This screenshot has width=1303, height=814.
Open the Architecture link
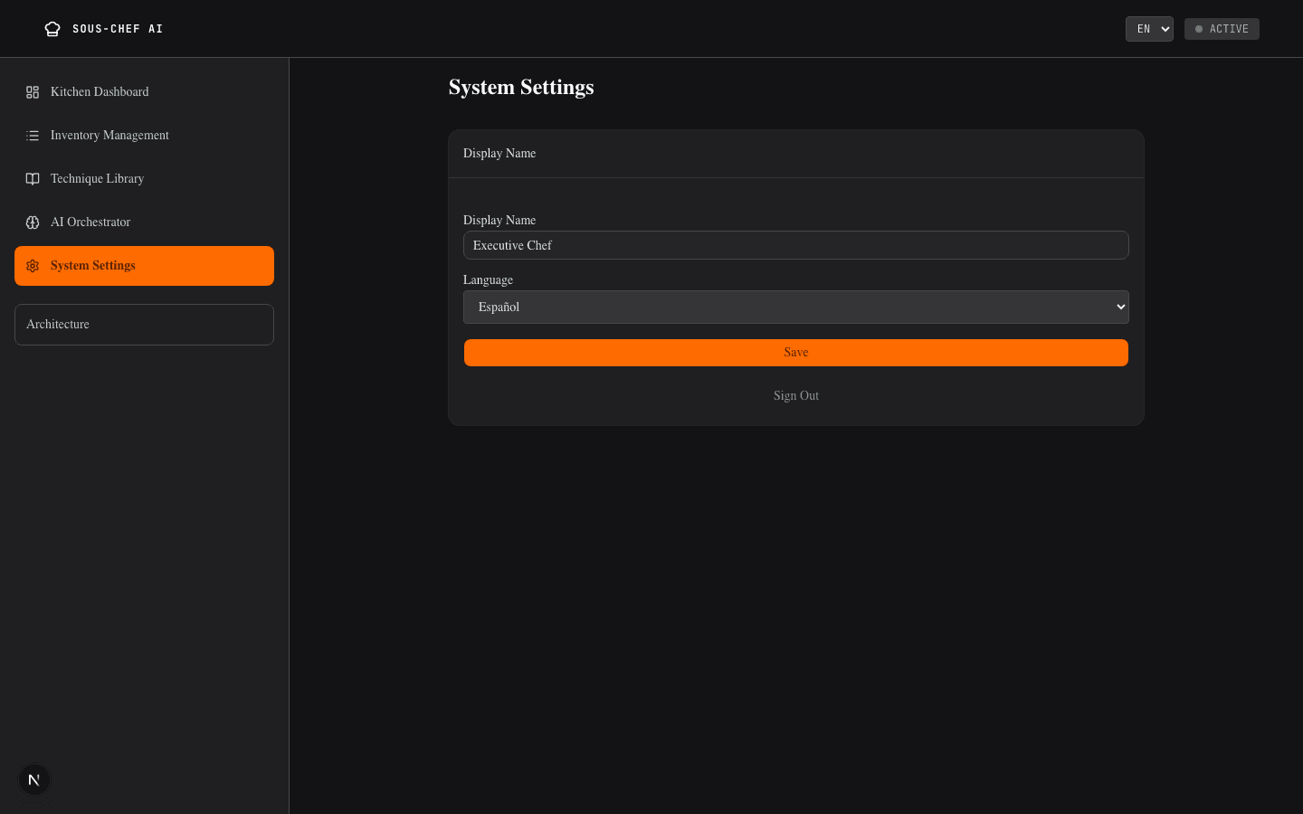tap(144, 325)
